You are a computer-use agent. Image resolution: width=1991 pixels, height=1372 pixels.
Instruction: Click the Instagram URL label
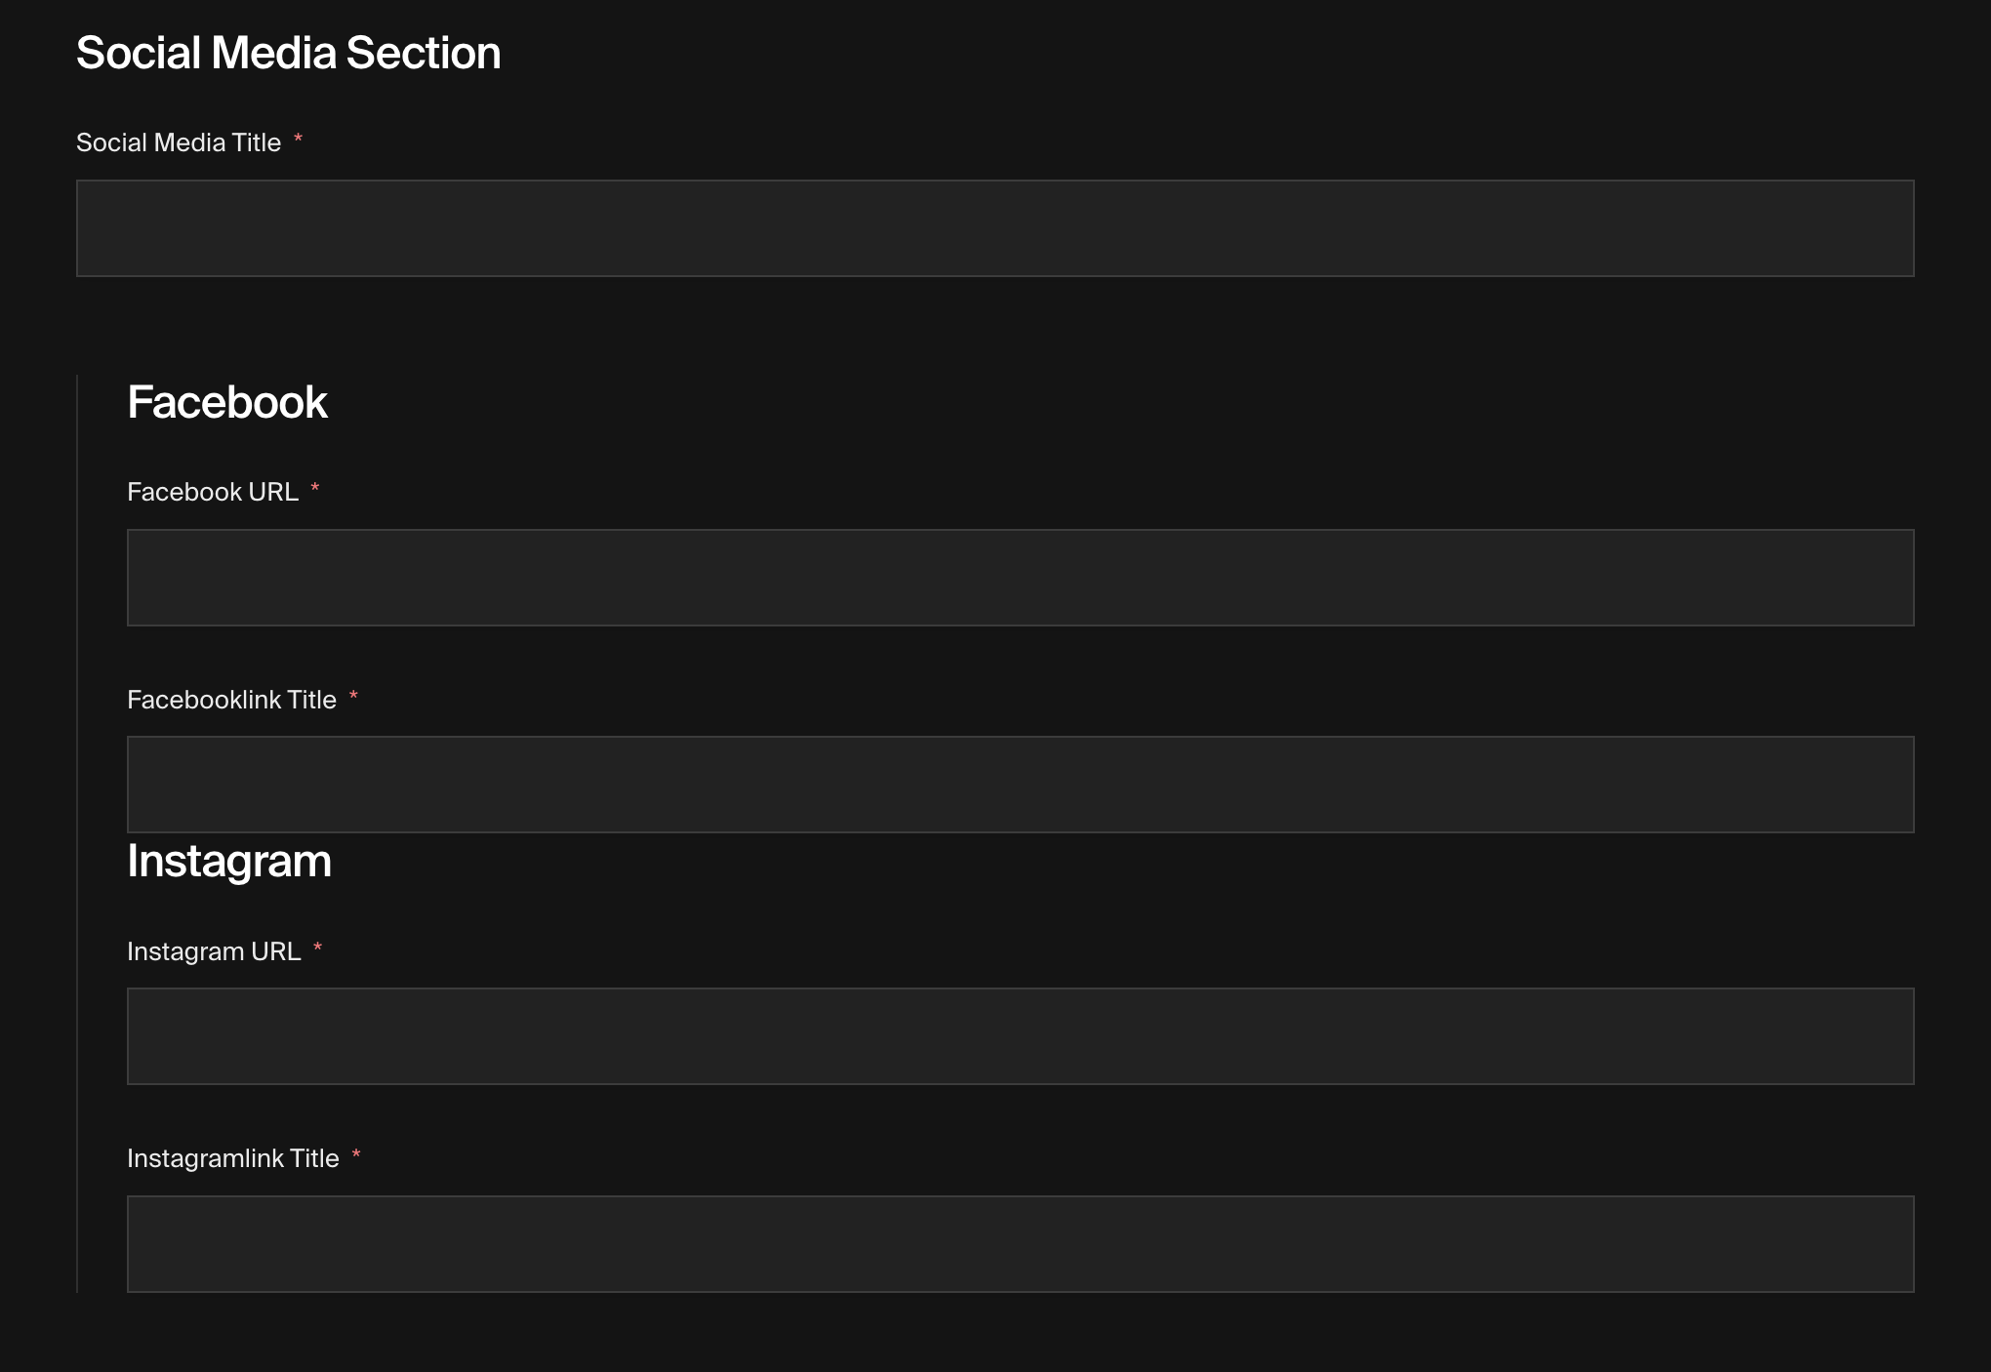pyautogui.click(x=214, y=951)
